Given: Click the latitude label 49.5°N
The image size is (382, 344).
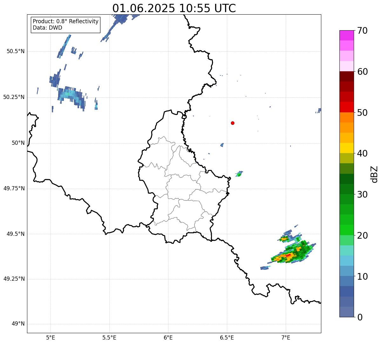Looking at the screenshot, I should tap(16, 234).
